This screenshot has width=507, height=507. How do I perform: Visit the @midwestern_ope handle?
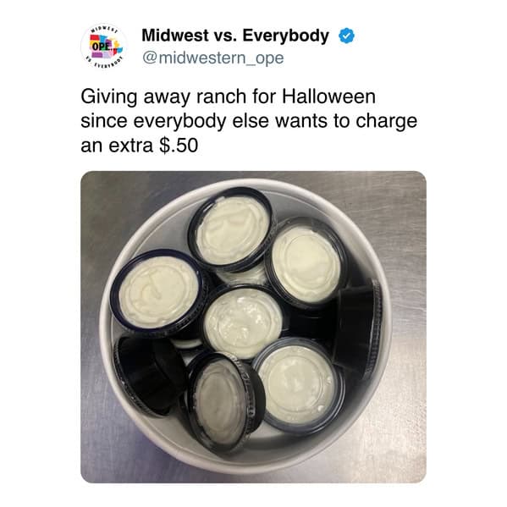[212, 58]
